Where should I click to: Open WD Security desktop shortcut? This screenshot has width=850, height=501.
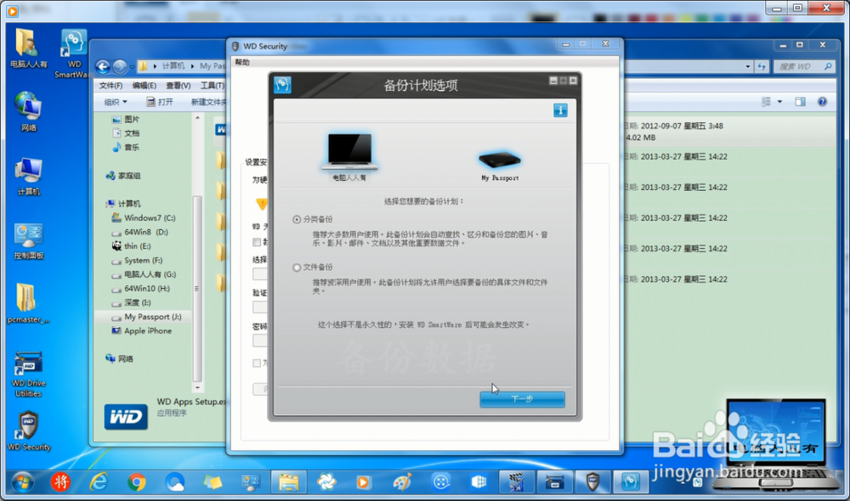[x=29, y=431]
